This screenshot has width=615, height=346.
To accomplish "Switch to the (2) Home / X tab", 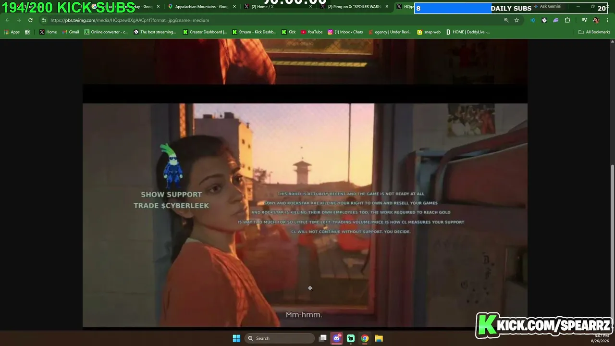I will click(279, 7).
